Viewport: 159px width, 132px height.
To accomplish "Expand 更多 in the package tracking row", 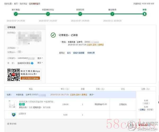I will click(92, 94).
